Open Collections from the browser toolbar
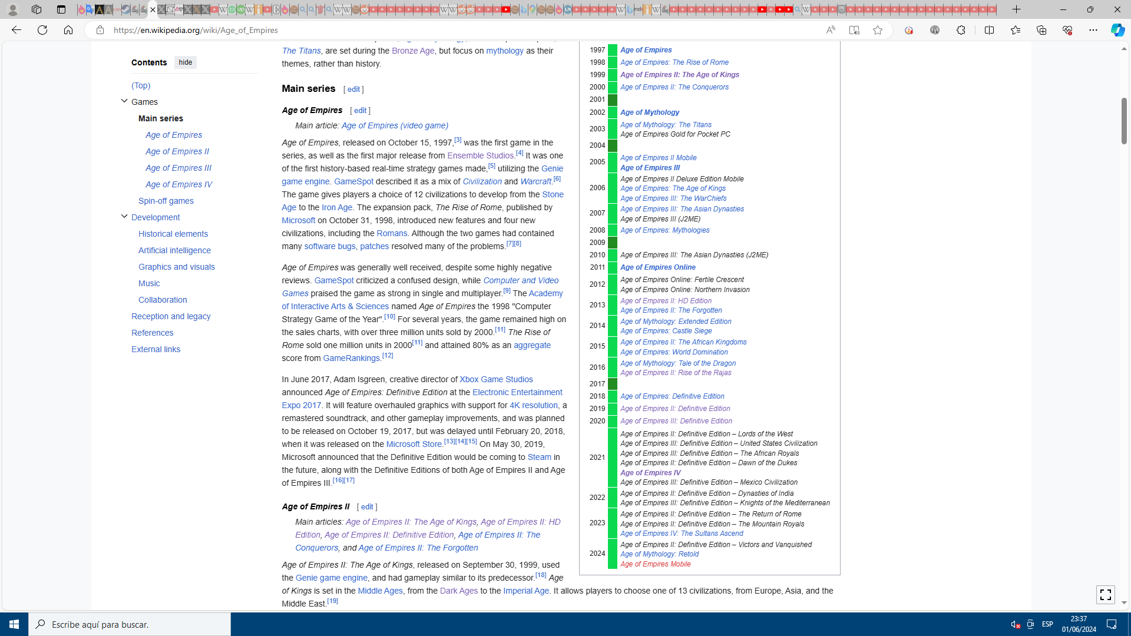The image size is (1131, 636). pos(1041,30)
